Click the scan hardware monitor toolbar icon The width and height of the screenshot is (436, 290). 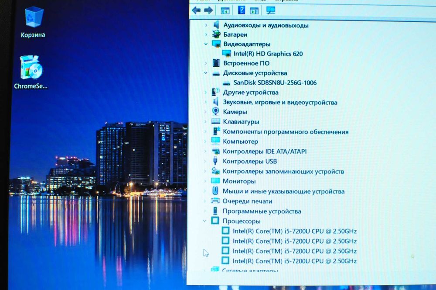(271, 10)
